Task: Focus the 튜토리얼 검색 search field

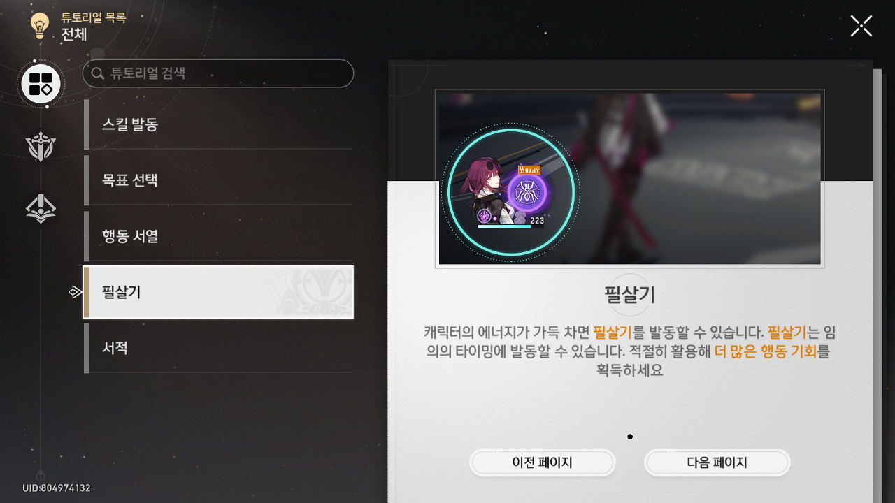Action: 218,73
